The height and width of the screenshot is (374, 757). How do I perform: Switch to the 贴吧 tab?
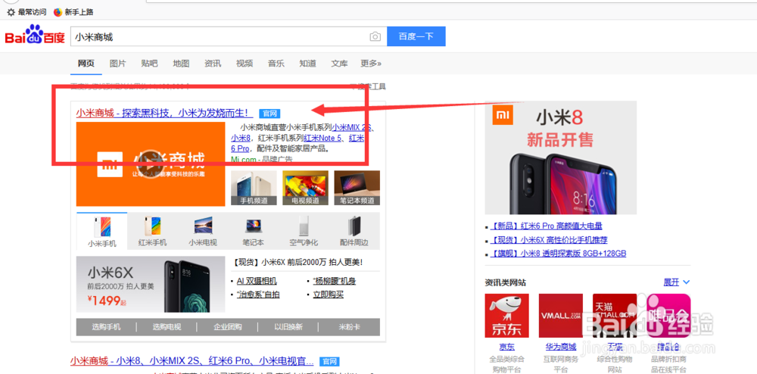pos(149,64)
